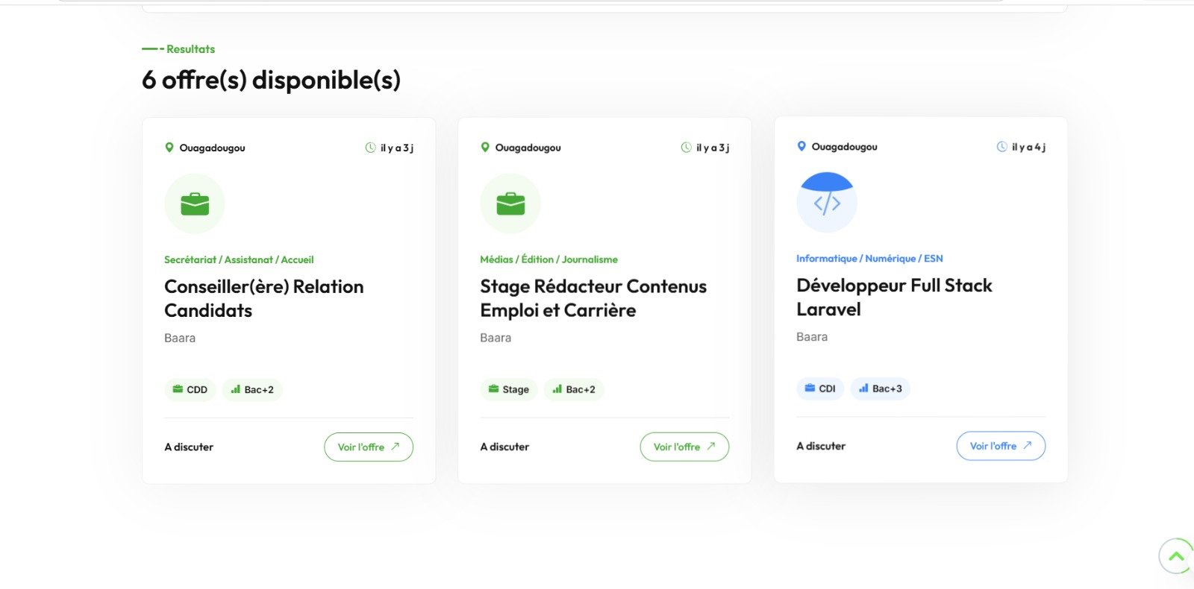1194x589 pixels.
Task: Click the CDD contract tag
Action: pyautogui.click(x=190, y=390)
